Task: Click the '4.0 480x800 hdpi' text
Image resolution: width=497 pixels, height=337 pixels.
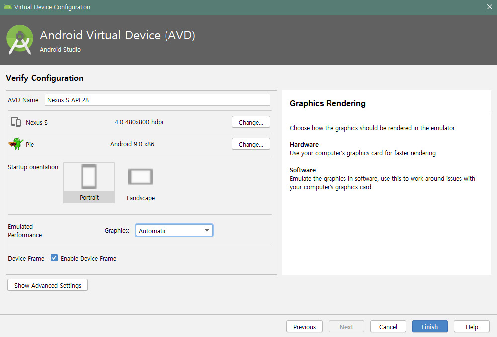Action: [x=139, y=122]
